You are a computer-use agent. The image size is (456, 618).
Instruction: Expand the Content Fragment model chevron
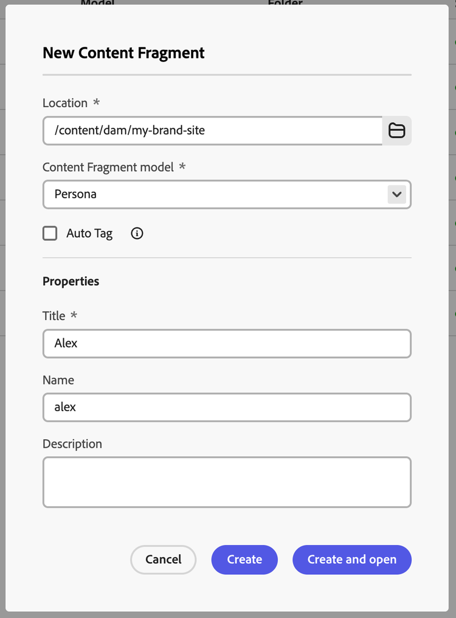(x=396, y=195)
